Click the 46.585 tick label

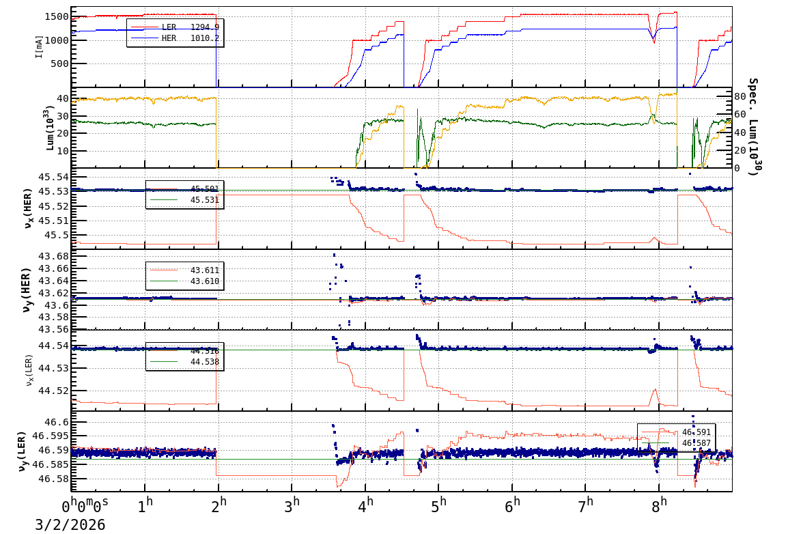pos(51,464)
